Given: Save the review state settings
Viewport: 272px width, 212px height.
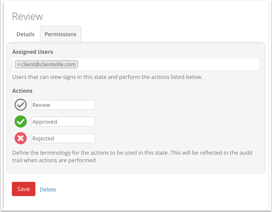Looking at the screenshot, I should click(23, 189).
